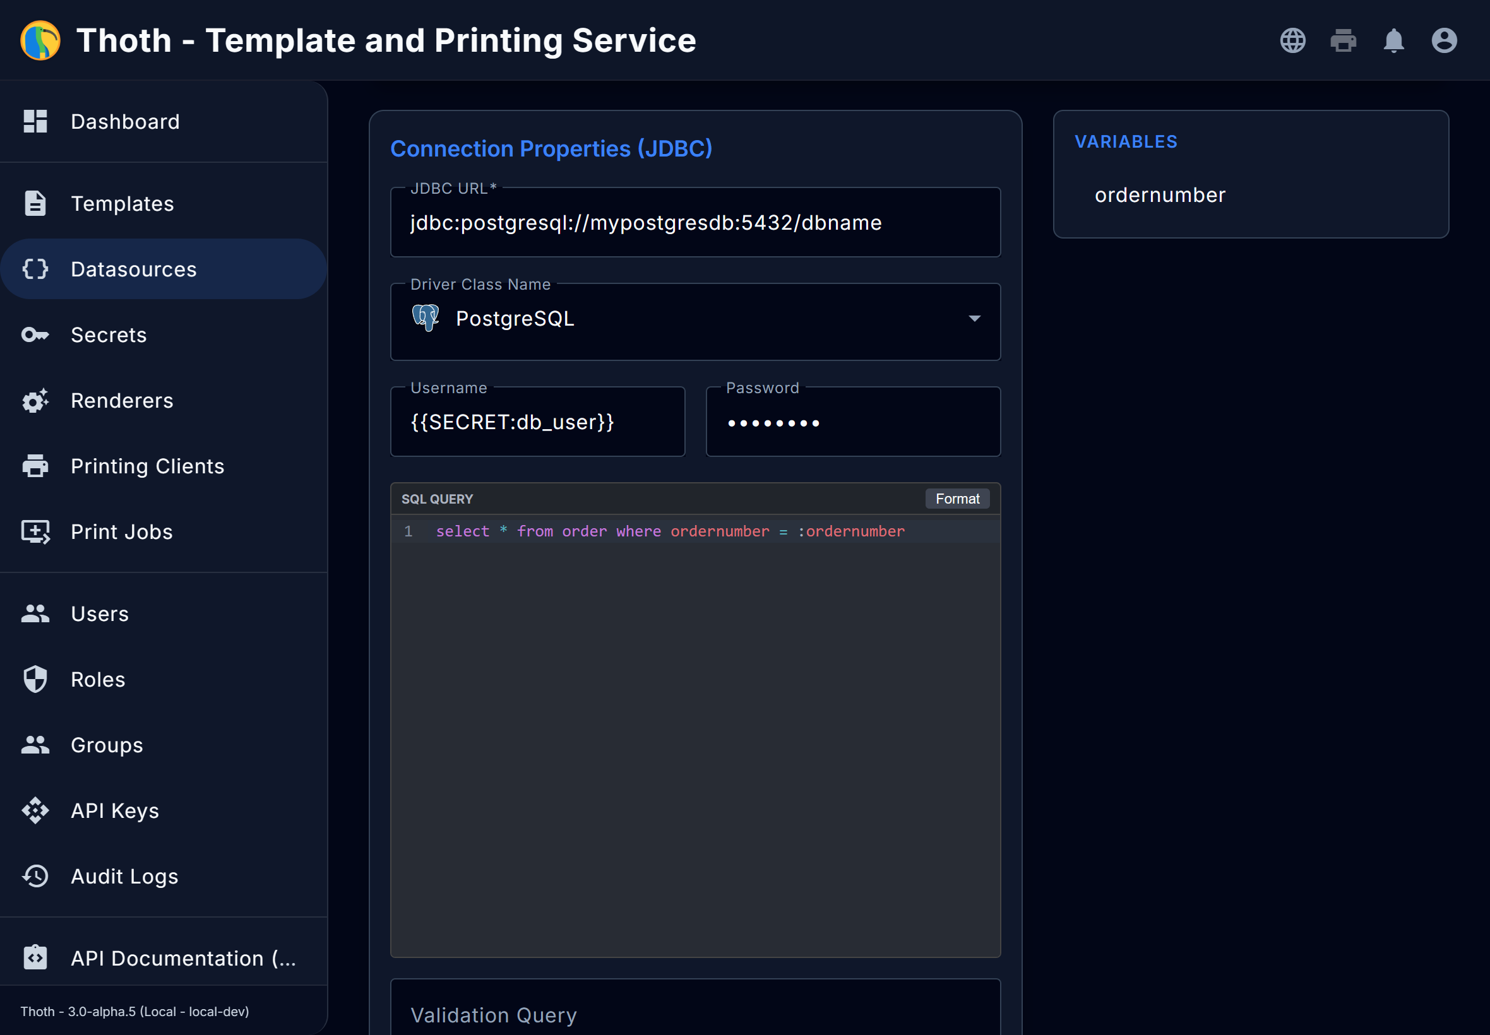Go to Print Jobs
This screenshot has height=1035, width=1490.
164,531
